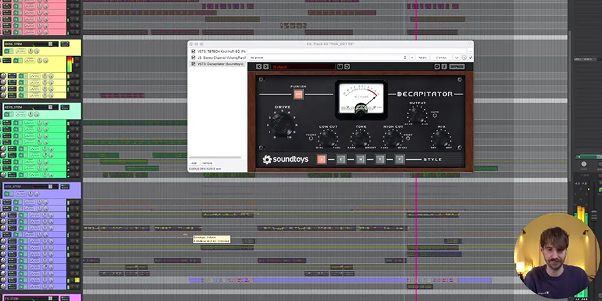Click the Soundtoys logo
Screen dimensions: 602x301
point(286,159)
